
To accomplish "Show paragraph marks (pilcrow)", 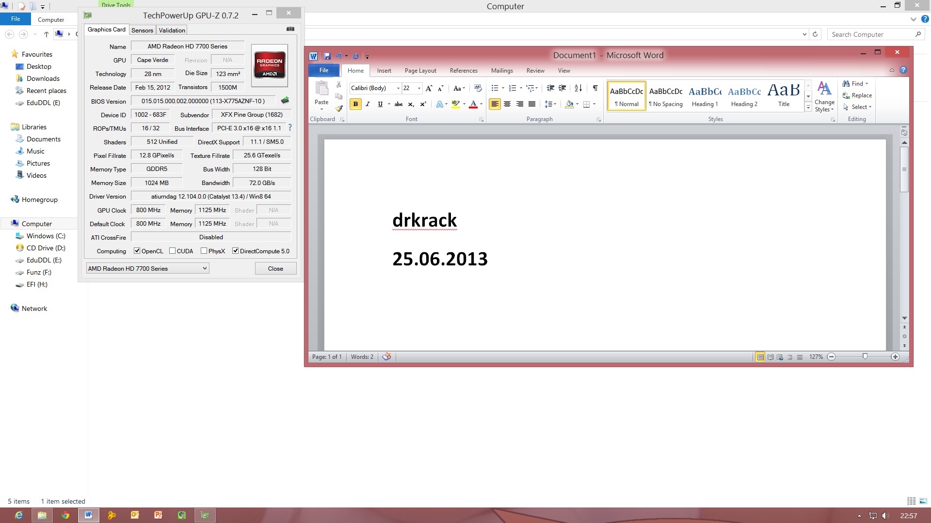I will point(595,88).
